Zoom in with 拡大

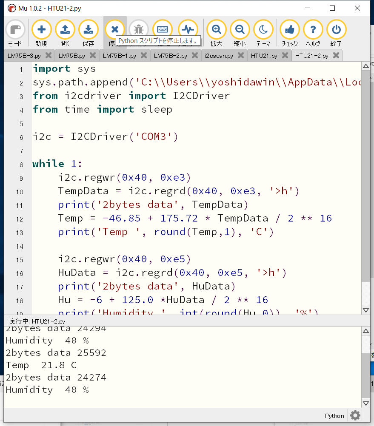click(216, 33)
